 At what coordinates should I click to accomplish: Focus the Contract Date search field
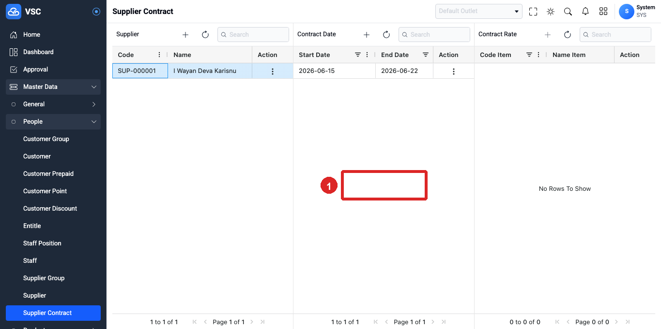434,34
